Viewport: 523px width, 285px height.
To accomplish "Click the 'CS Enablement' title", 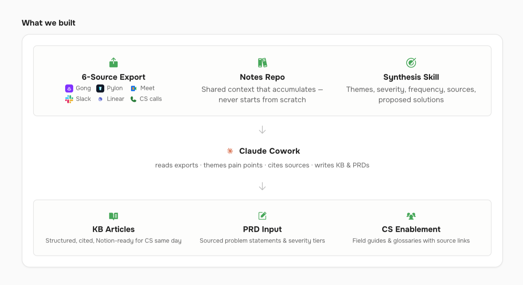I will pos(411,229).
